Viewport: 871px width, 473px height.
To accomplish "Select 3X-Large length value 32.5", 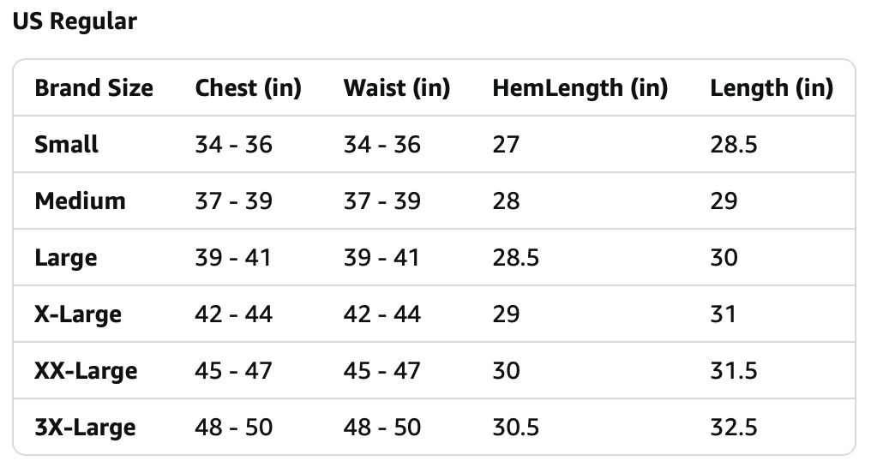I will pos(733,428).
